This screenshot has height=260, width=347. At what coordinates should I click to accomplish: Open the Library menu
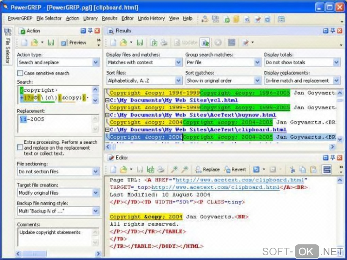point(90,18)
